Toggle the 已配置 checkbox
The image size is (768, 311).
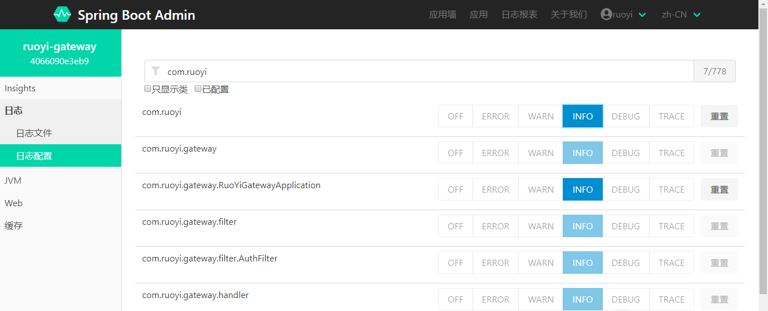click(198, 89)
